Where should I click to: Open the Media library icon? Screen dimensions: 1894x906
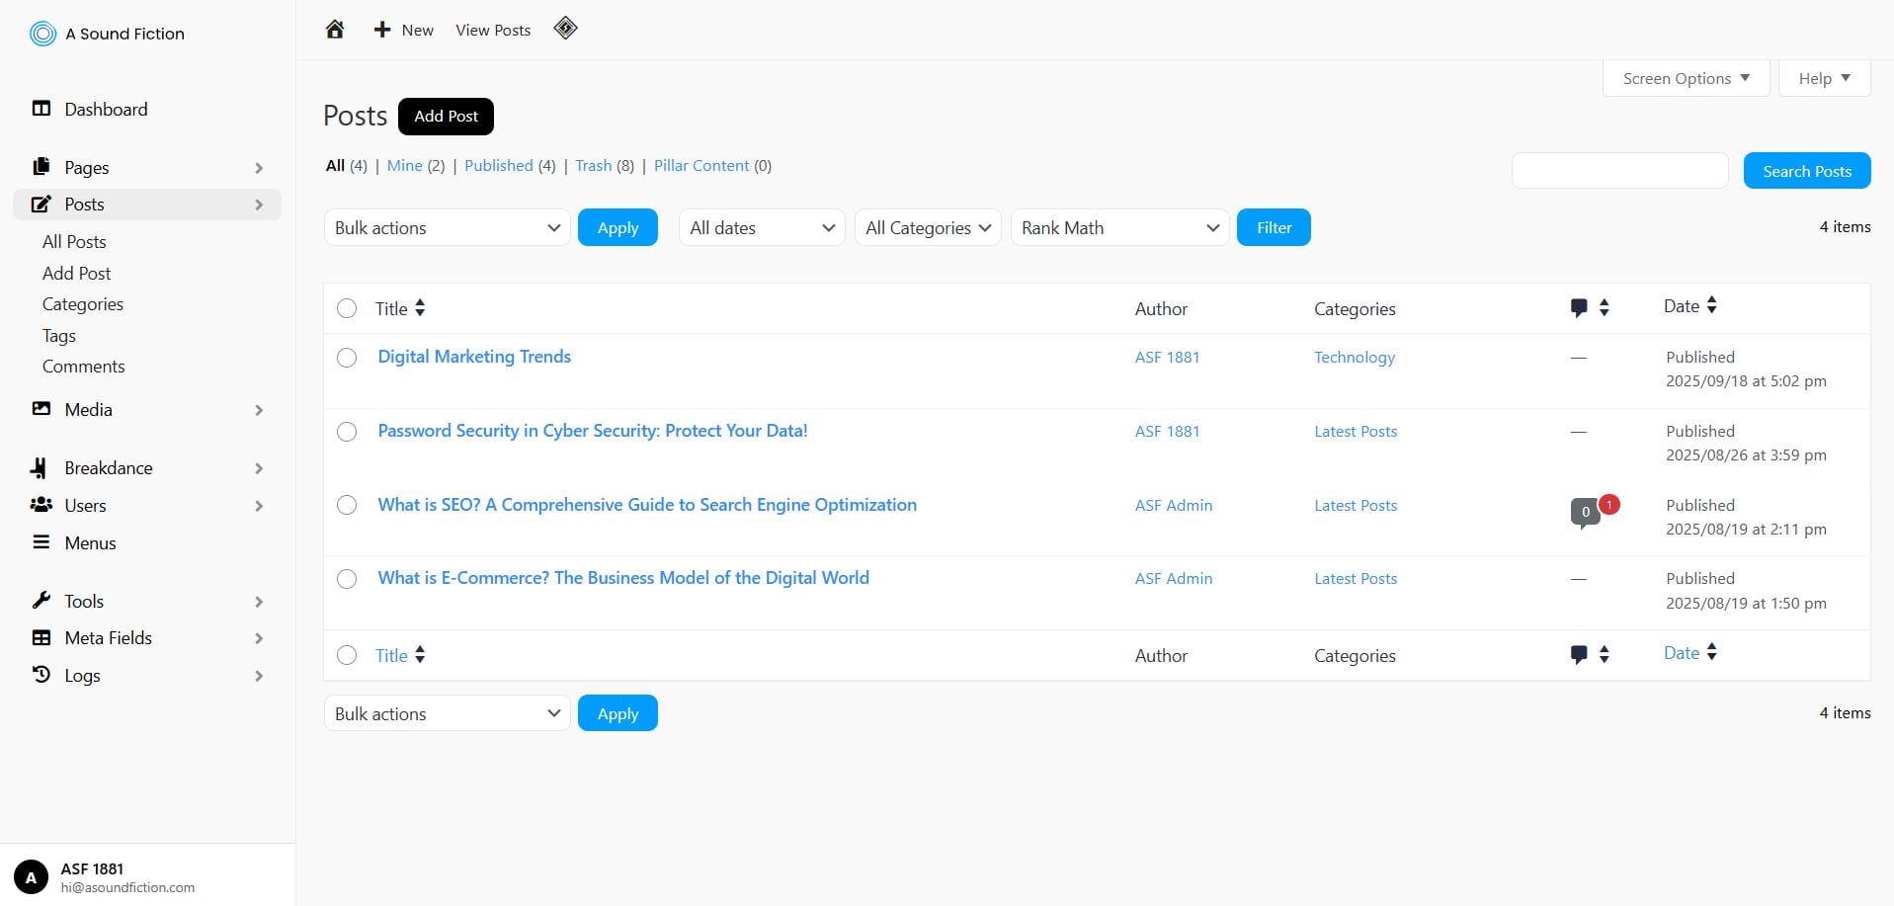coord(41,409)
